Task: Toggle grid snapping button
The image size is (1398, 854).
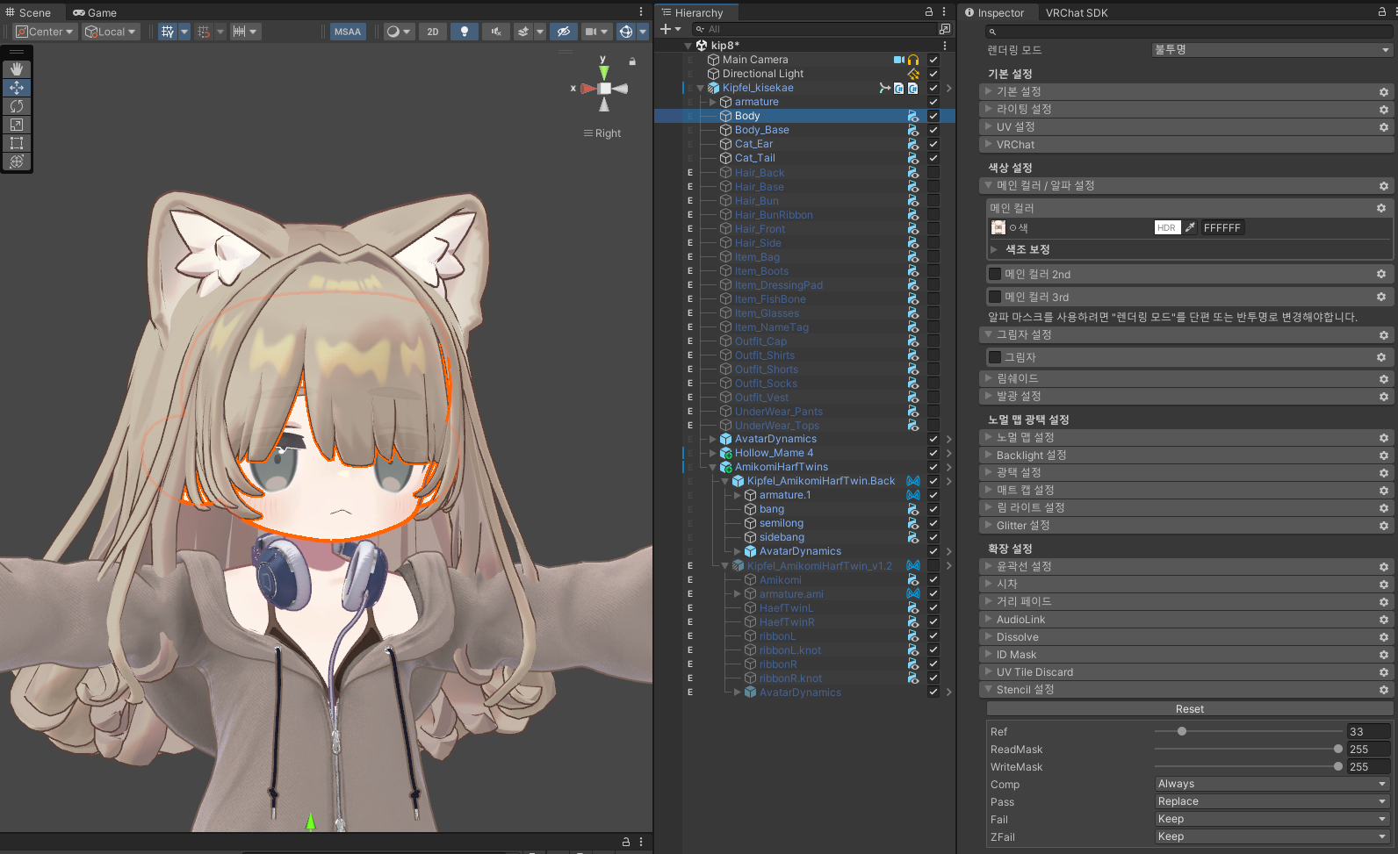Action: (x=204, y=32)
